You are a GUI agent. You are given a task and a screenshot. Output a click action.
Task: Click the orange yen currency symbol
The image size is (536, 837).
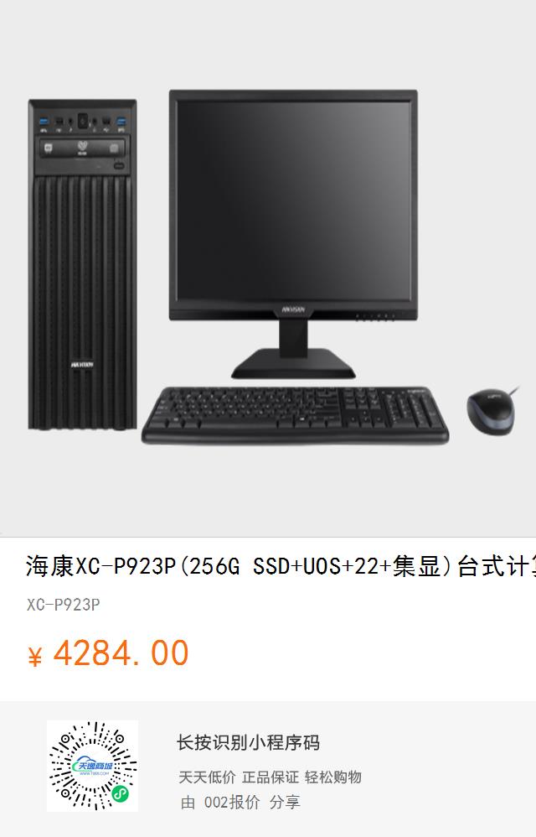[x=35, y=656]
